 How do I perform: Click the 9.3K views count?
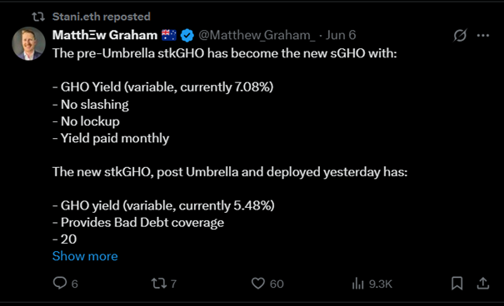pyautogui.click(x=381, y=284)
